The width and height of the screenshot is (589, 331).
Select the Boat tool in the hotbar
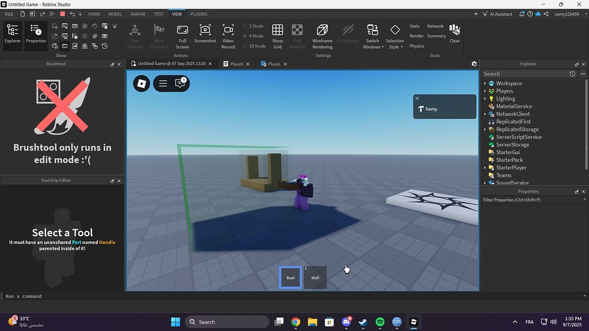point(290,277)
